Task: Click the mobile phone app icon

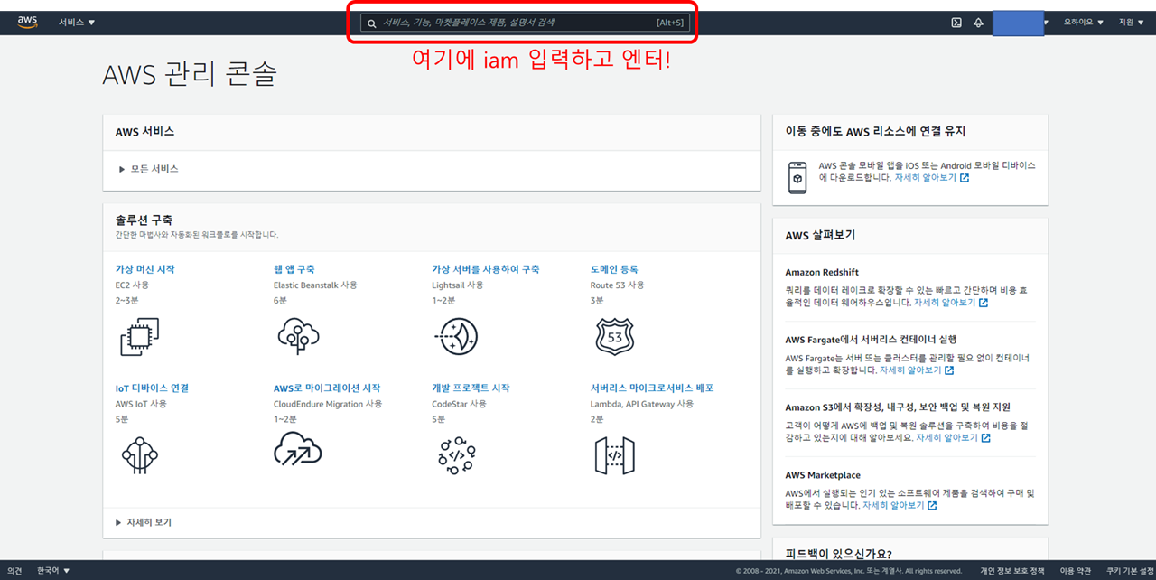Action: pyautogui.click(x=797, y=178)
